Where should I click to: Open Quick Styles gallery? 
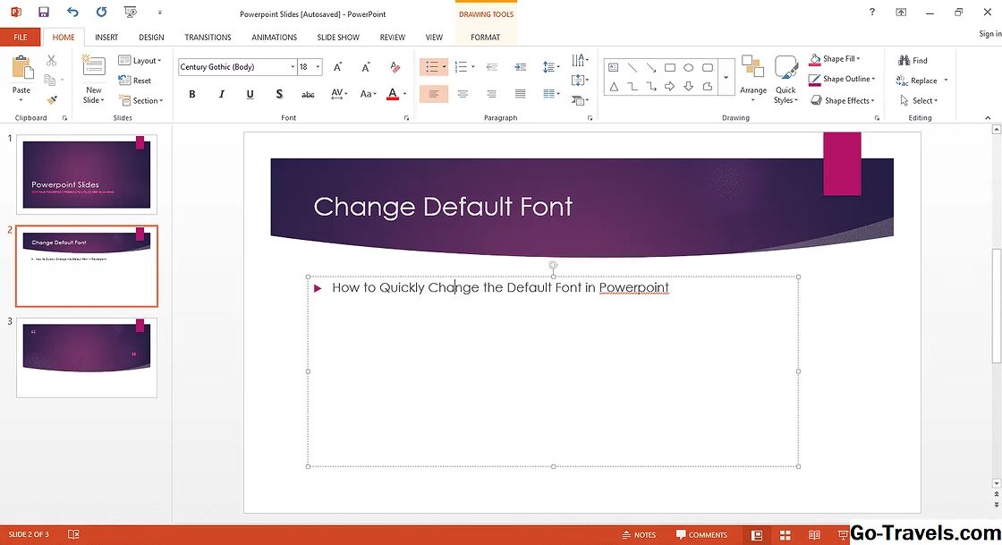786,80
